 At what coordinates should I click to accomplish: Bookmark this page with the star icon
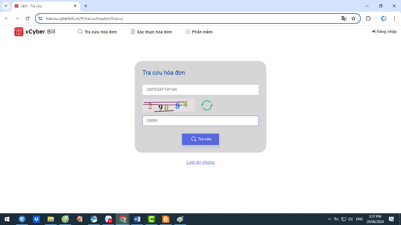[x=353, y=18]
